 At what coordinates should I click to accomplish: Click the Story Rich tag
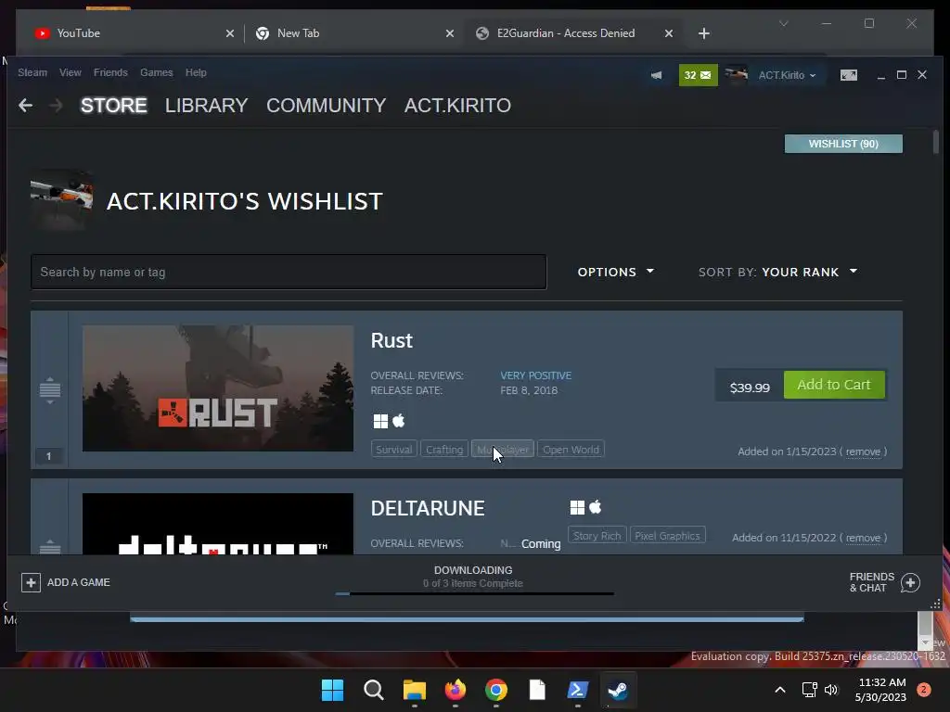pyautogui.click(x=597, y=536)
